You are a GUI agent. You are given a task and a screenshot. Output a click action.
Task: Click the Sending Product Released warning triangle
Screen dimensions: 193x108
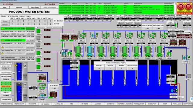pos(2,29)
